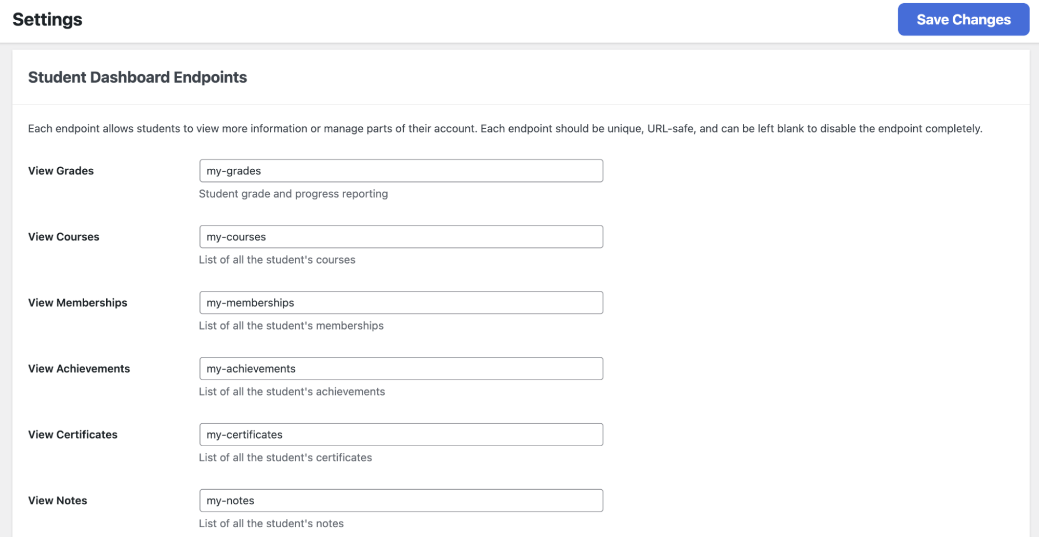
Task: Click the View Certificates field label
Action: 73,434
